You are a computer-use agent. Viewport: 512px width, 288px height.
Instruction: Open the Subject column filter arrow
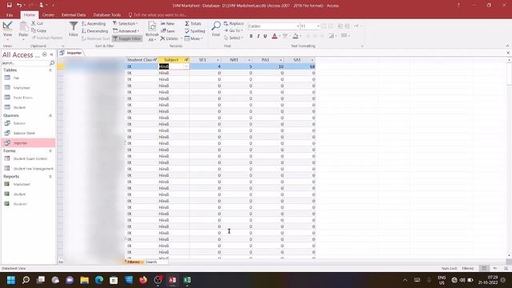click(x=186, y=60)
